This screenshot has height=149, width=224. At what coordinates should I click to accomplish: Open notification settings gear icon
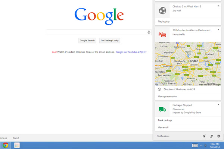point(219,136)
